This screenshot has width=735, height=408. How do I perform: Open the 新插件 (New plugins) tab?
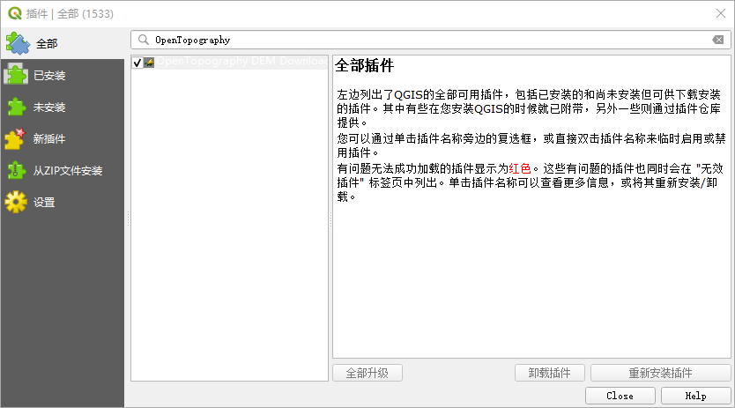(63, 139)
